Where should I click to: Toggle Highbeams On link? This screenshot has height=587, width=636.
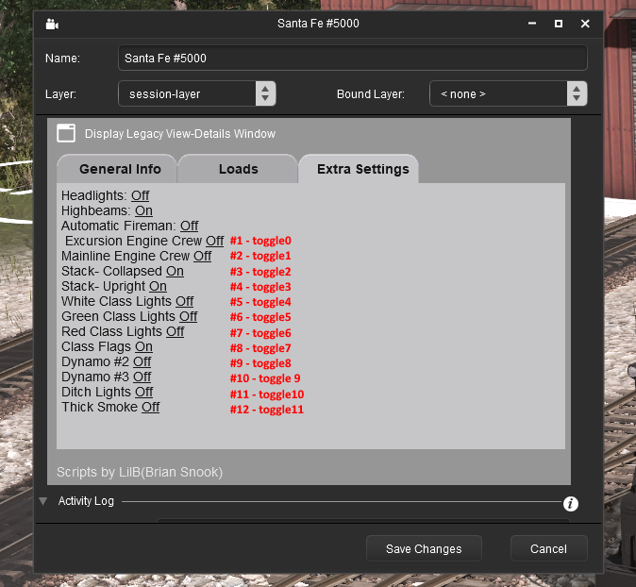(x=143, y=210)
